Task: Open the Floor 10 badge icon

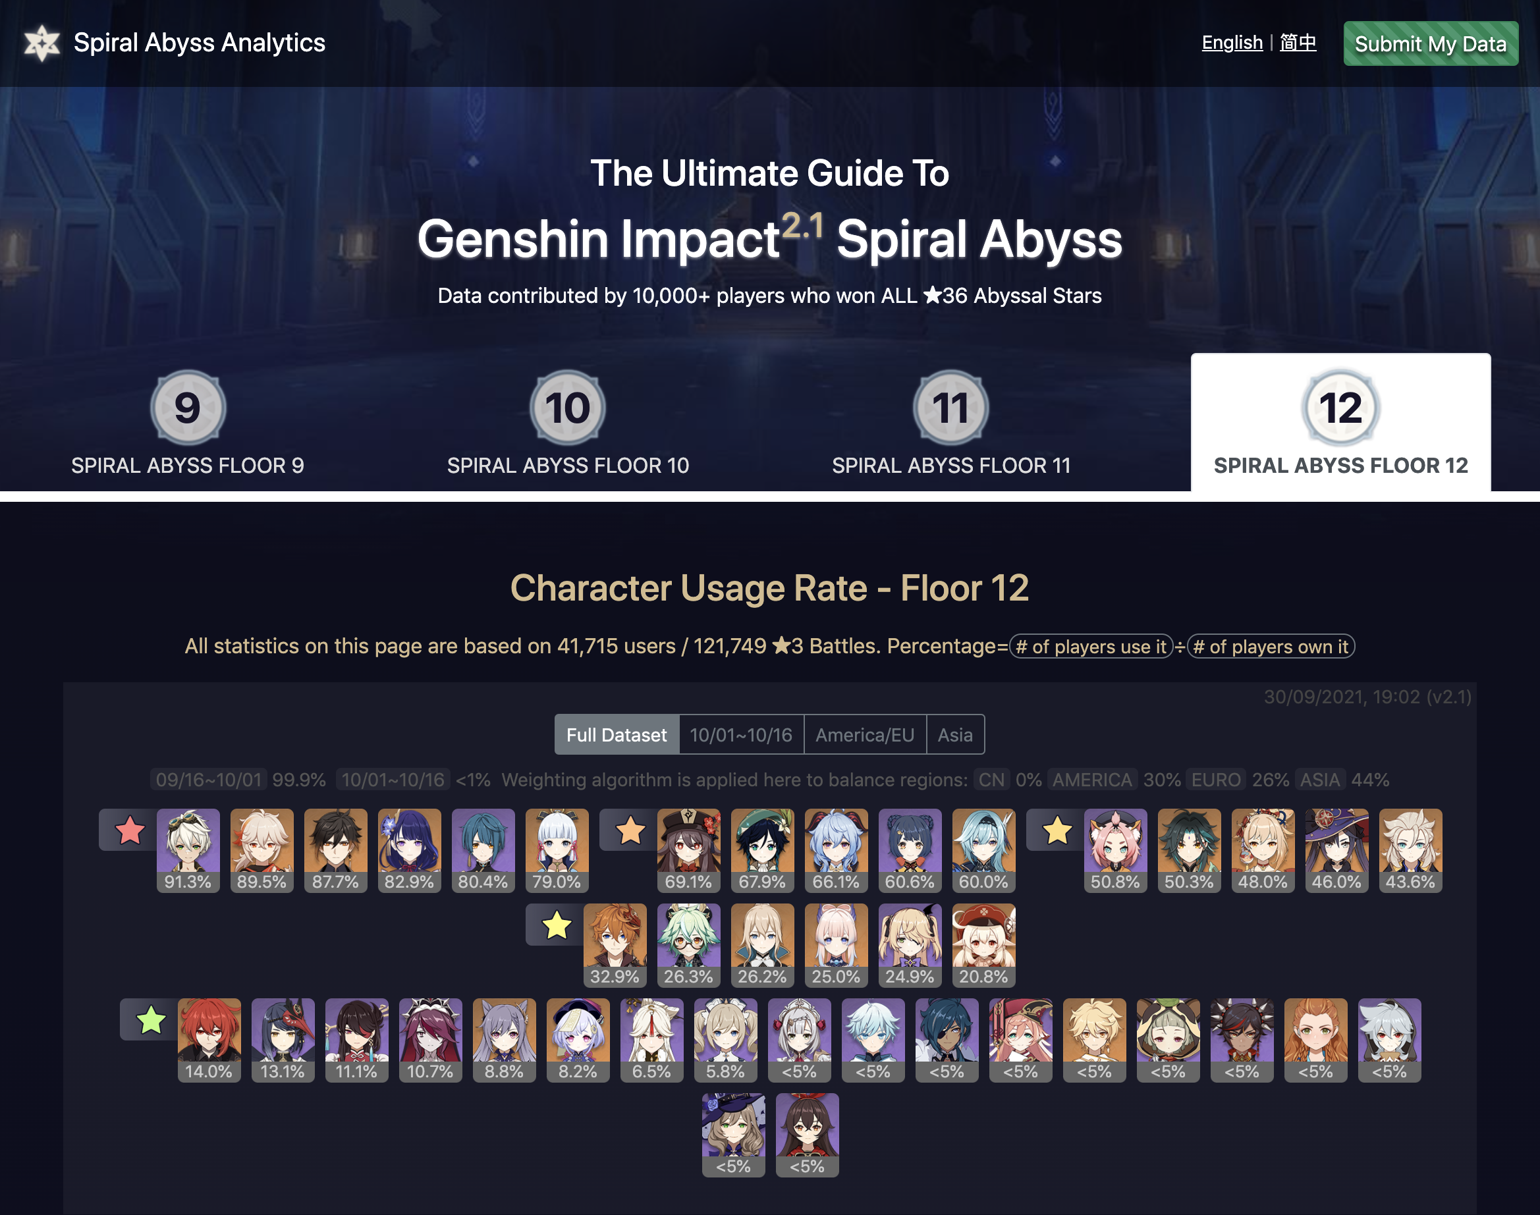Action: click(568, 408)
